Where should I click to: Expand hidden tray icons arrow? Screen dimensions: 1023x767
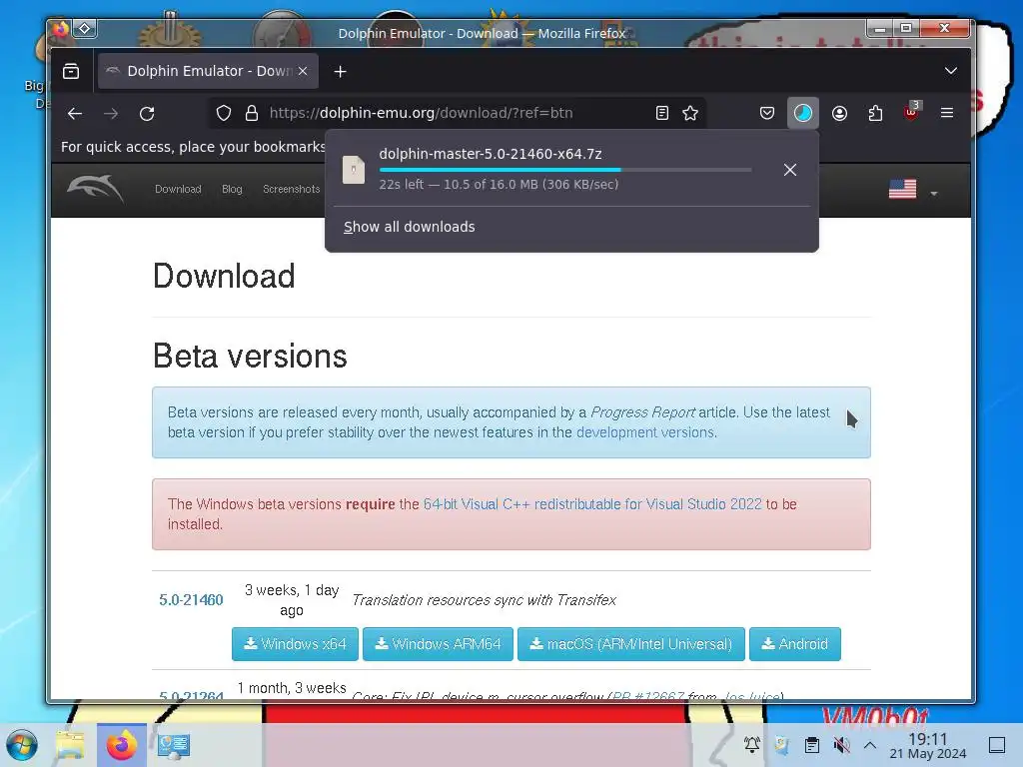click(870, 744)
